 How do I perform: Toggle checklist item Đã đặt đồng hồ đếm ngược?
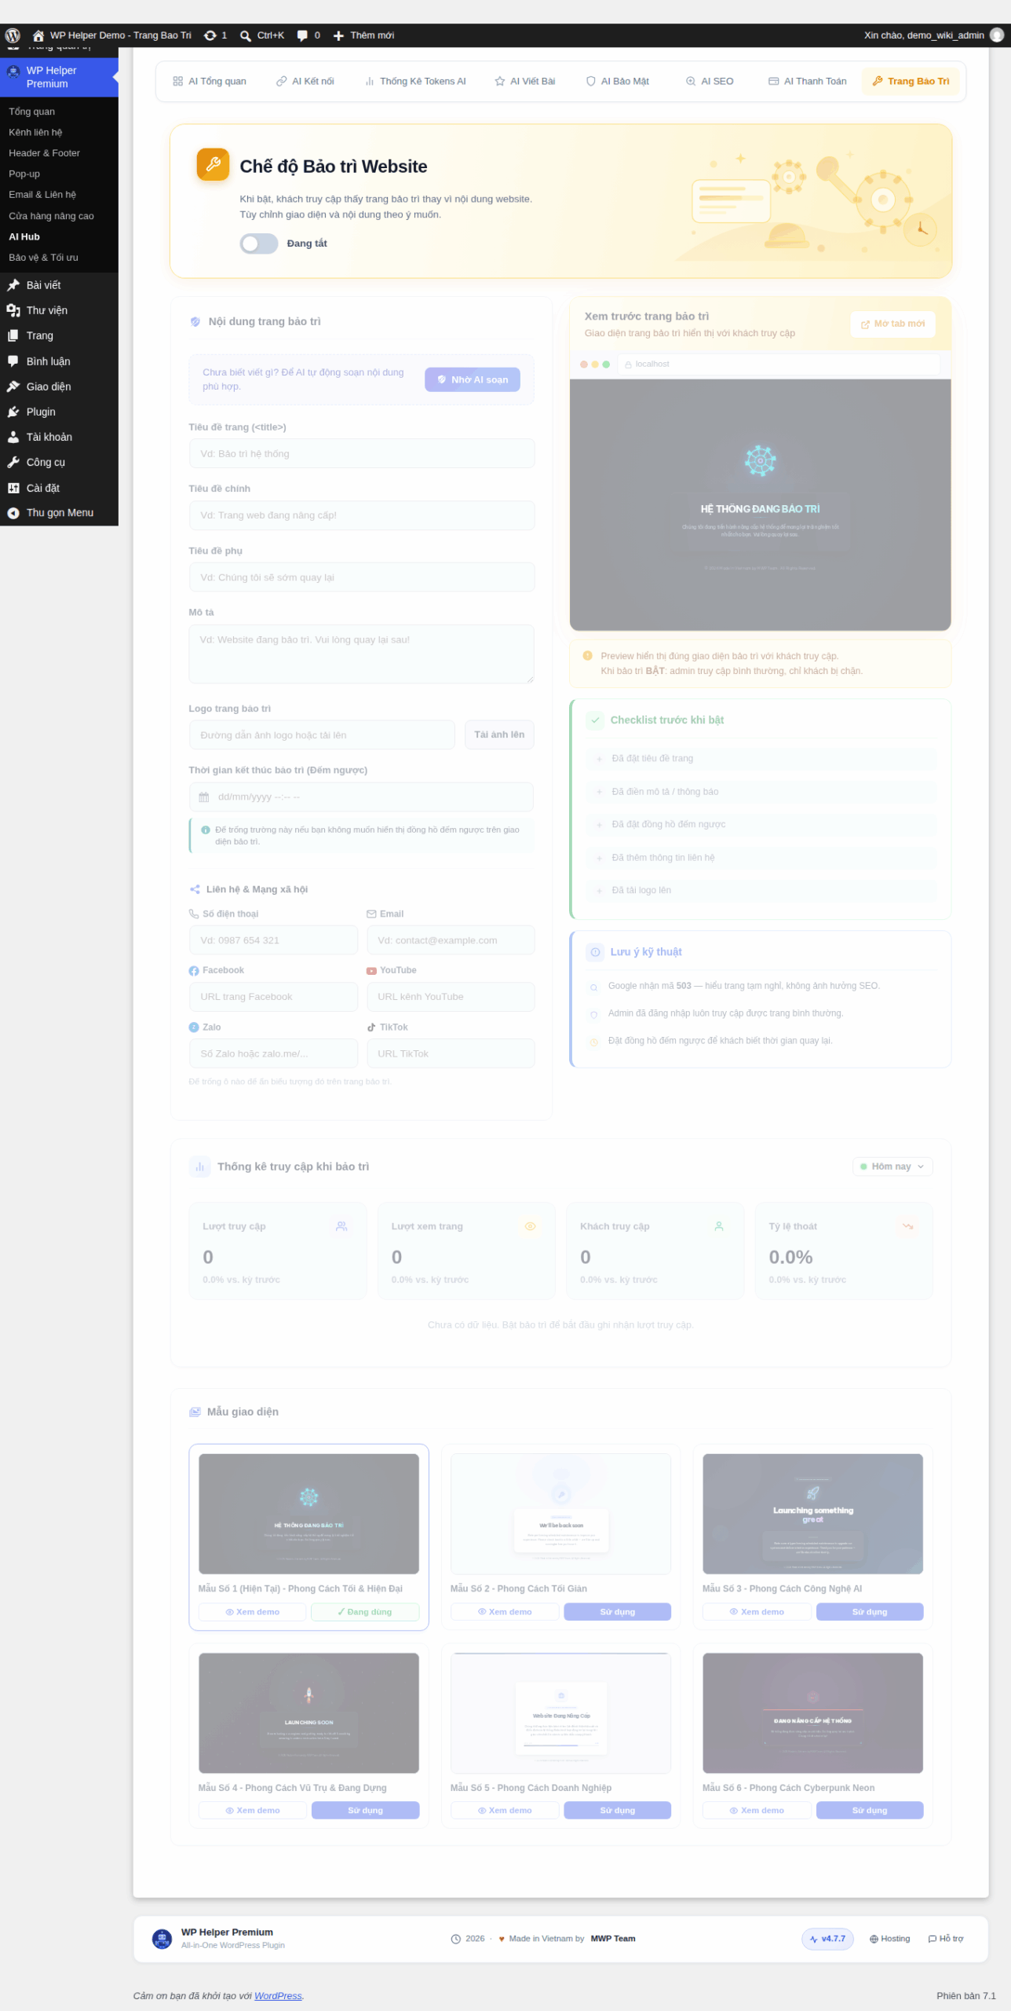pyautogui.click(x=761, y=825)
